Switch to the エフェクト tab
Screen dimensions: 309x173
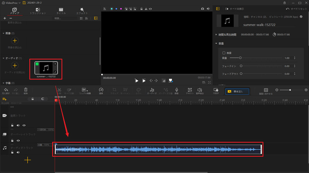tap(82, 11)
